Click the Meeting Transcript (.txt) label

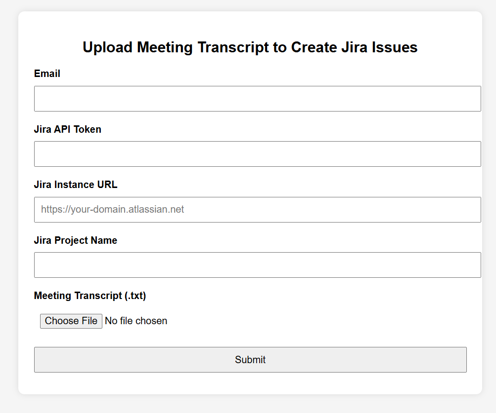tap(90, 296)
